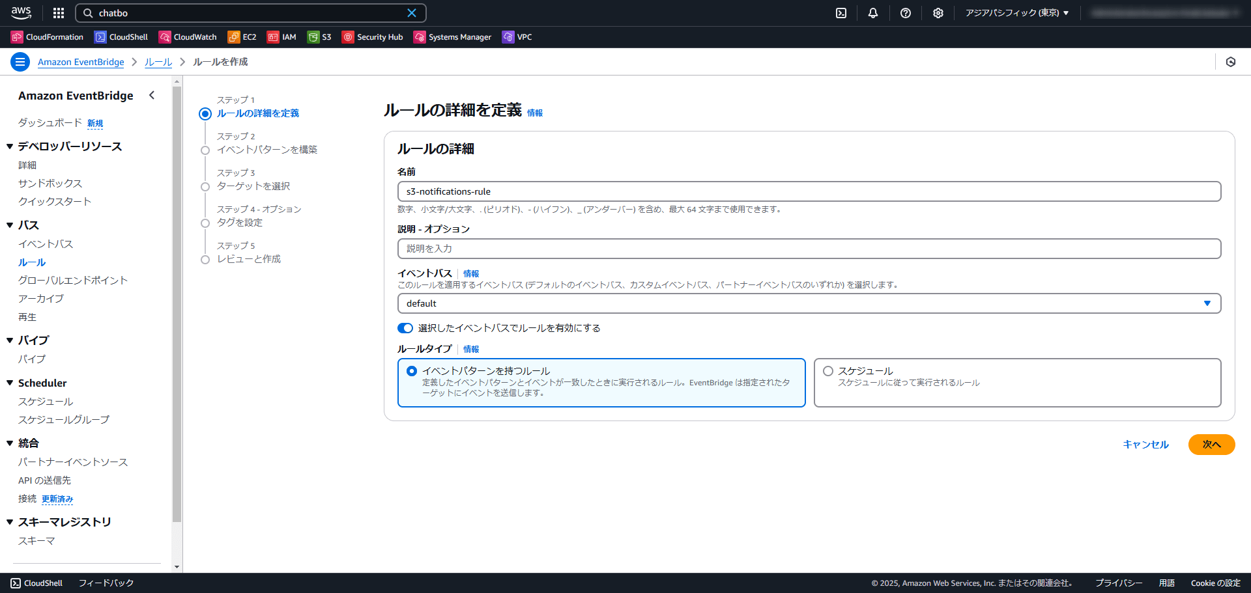Open the Asia Pacific Tokyo region dropdown

click(x=1017, y=13)
